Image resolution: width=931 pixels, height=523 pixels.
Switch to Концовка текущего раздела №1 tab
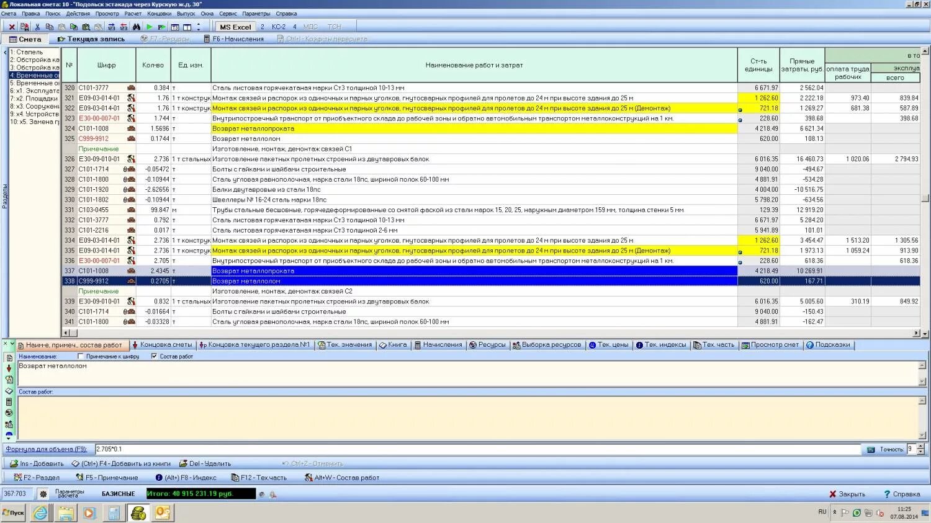coord(254,345)
